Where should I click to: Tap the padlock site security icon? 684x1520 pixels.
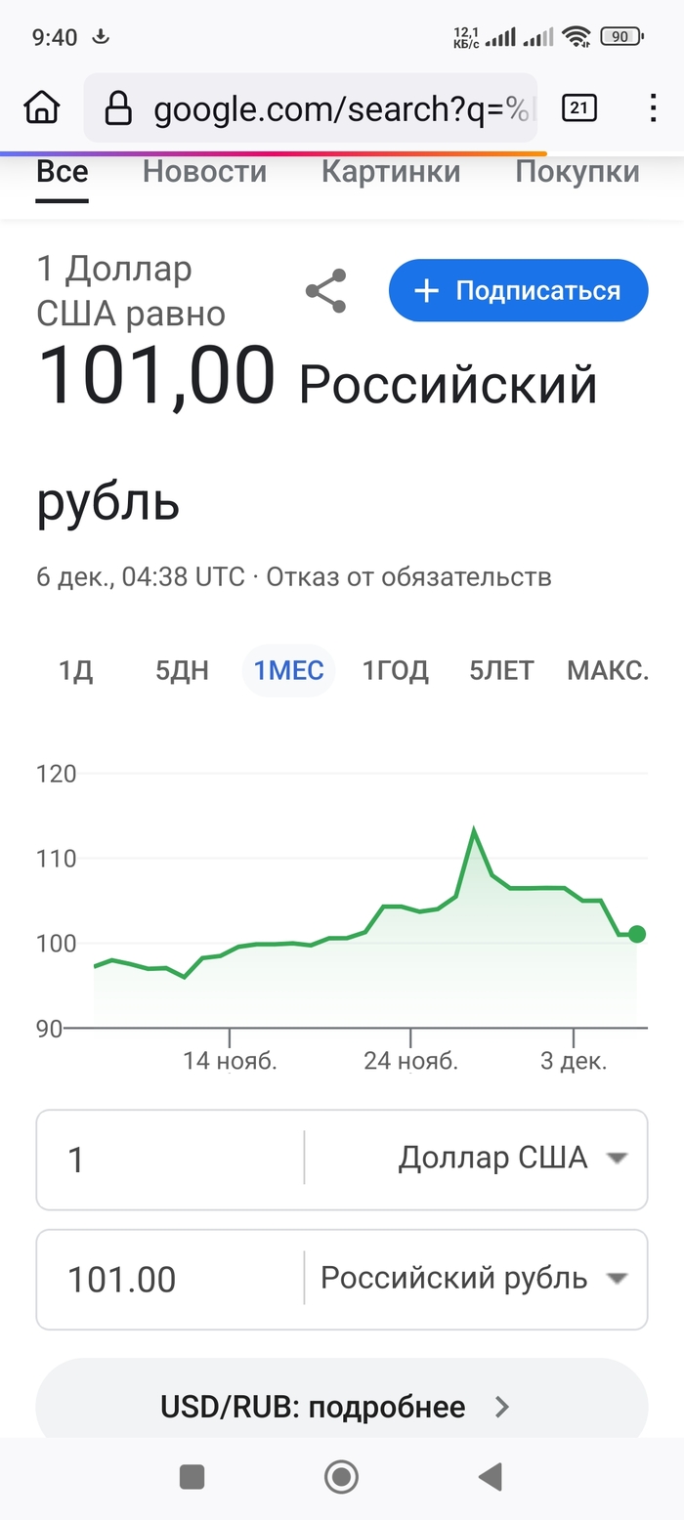[118, 108]
